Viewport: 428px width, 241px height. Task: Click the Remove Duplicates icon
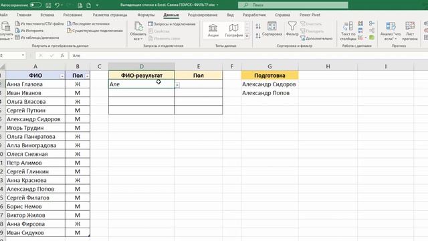click(x=360, y=31)
